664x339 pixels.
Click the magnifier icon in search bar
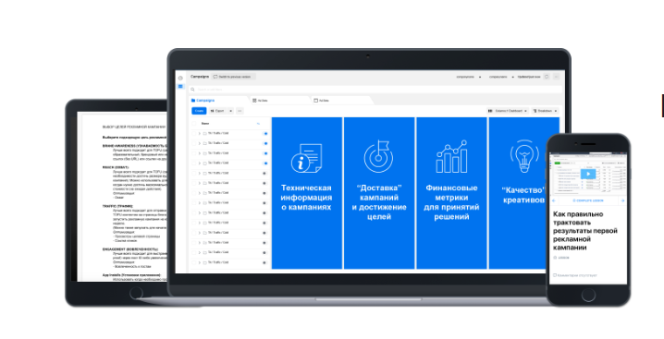(x=192, y=90)
